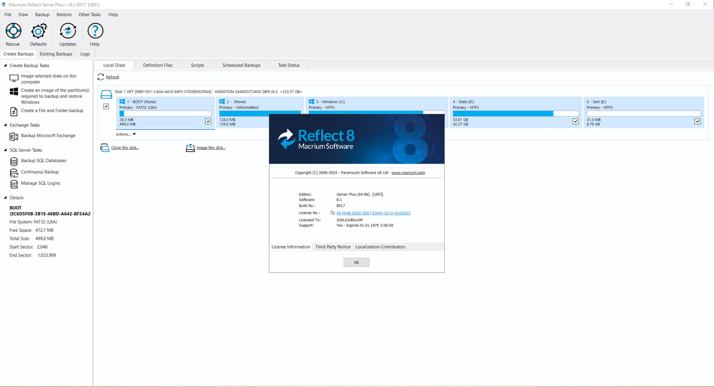Collapse the Details section

5,198
